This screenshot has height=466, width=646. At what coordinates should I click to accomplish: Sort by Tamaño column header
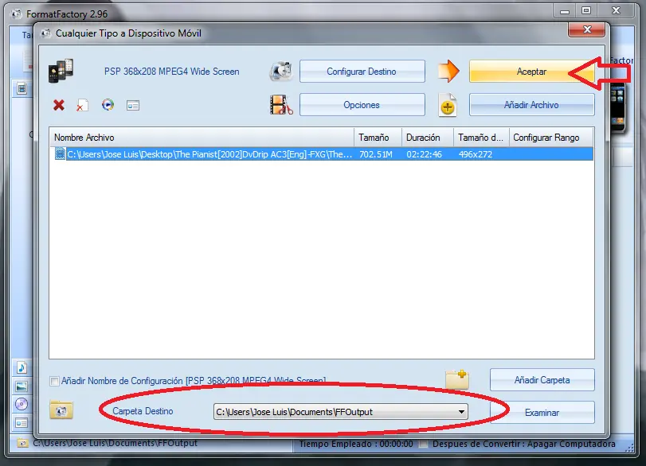click(378, 138)
